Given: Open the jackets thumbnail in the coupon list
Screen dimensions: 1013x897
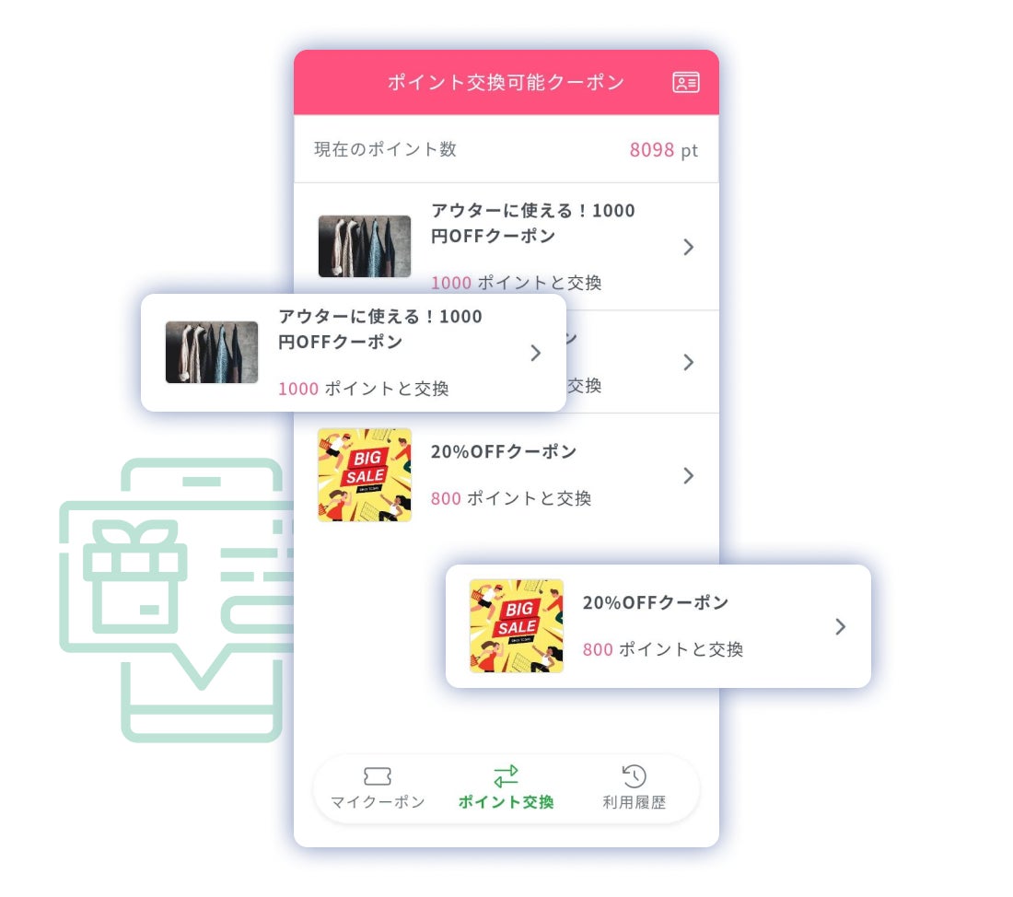Looking at the screenshot, I should tap(365, 246).
